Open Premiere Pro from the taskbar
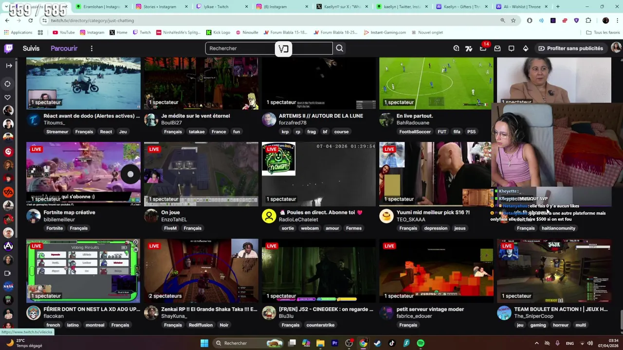623x350 pixels. coord(334,343)
